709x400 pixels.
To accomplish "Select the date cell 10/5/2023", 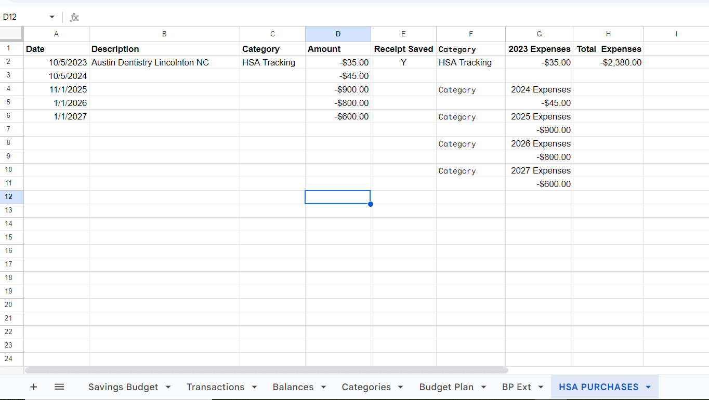I will click(56, 62).
